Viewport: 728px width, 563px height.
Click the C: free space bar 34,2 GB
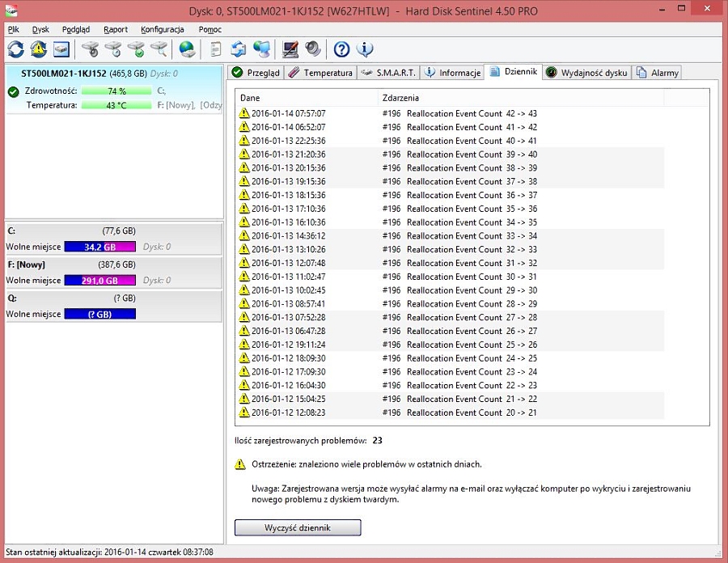pyautogui.click(x=99, y=247)
